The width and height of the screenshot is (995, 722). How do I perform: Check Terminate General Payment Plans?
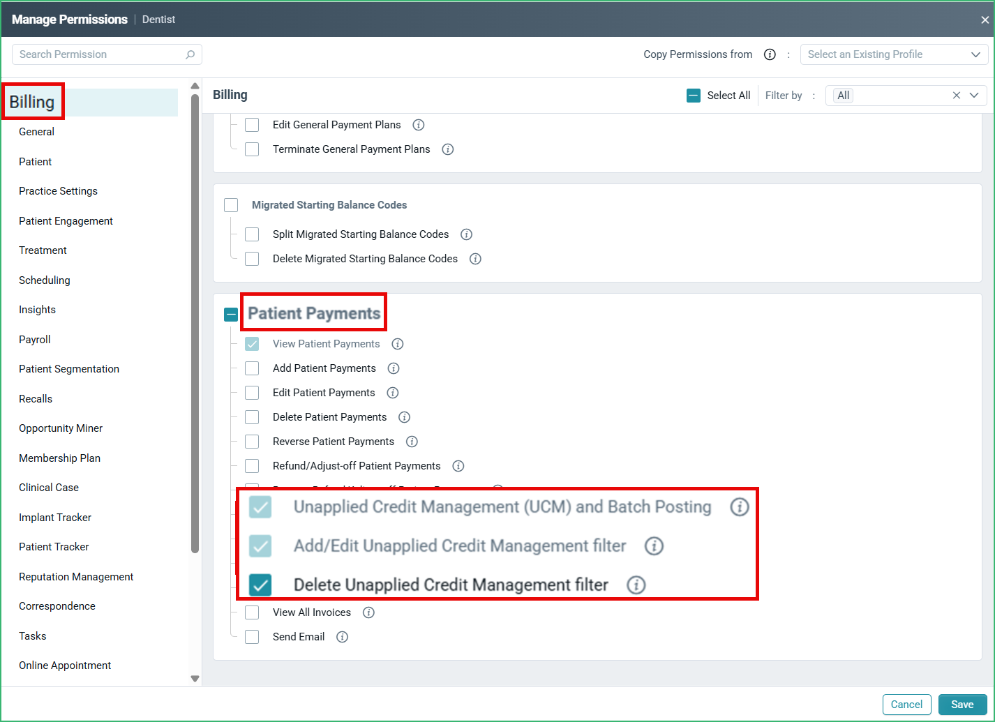tap(252, 149)
